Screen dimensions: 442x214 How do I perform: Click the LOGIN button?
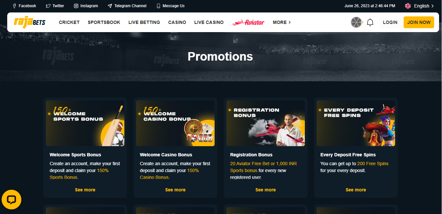tap(390, 22)
